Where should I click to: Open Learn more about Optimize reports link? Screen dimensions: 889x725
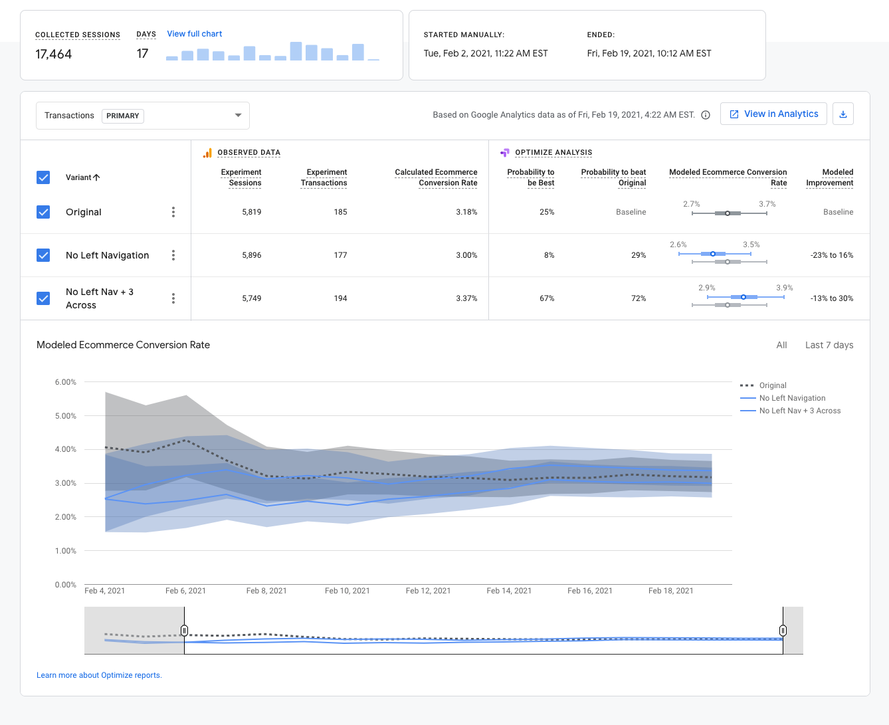(x=99, y=675)
